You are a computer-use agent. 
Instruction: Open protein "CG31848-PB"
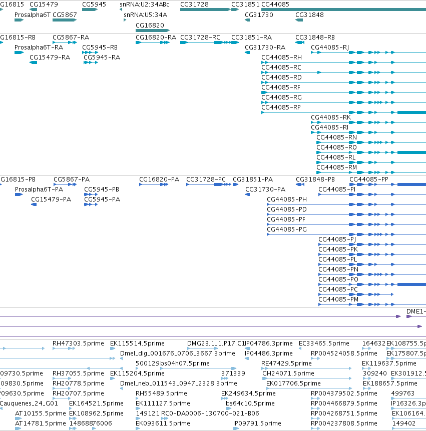pos(315,179)
